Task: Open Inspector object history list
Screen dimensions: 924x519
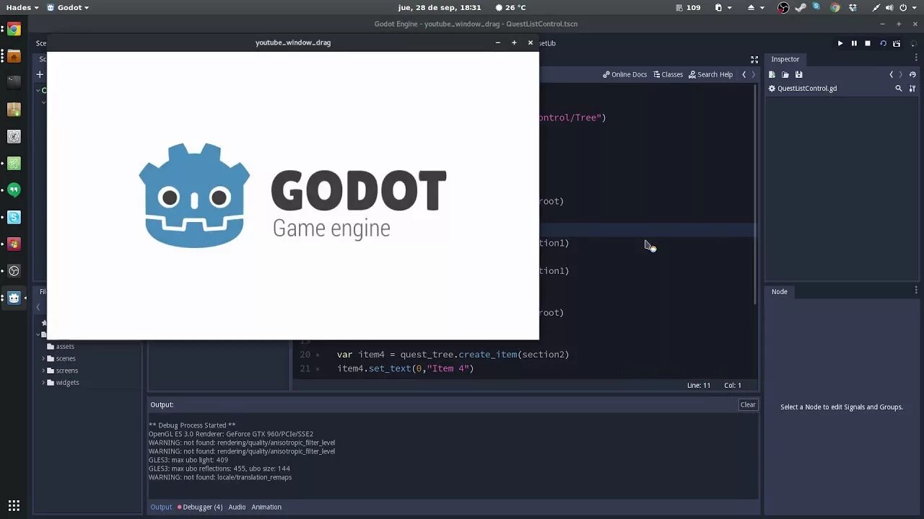Action: (x=912, y=74)
